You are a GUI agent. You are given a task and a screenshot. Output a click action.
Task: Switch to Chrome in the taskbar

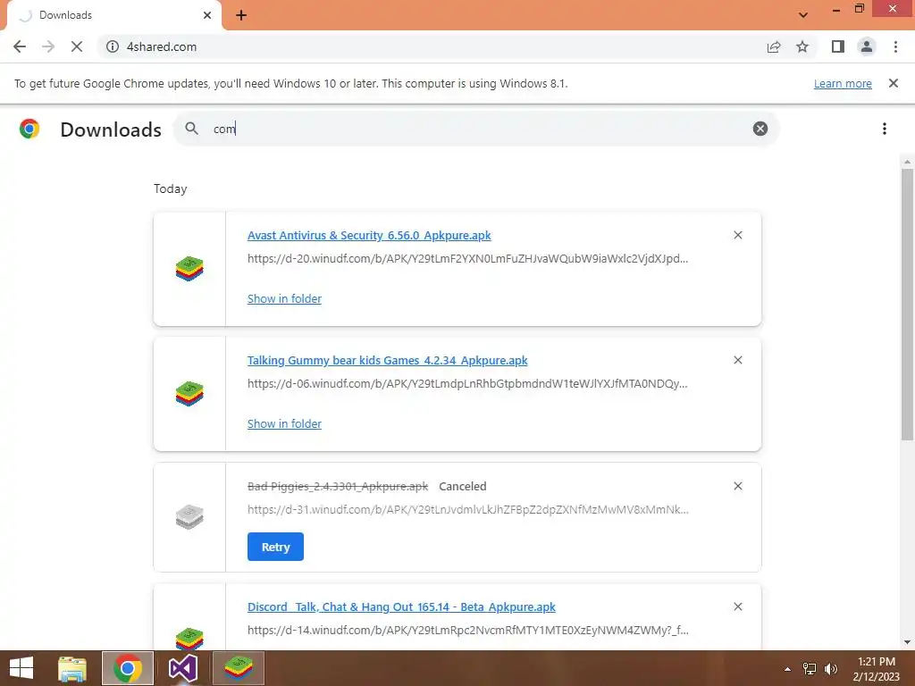pos(128,668)
